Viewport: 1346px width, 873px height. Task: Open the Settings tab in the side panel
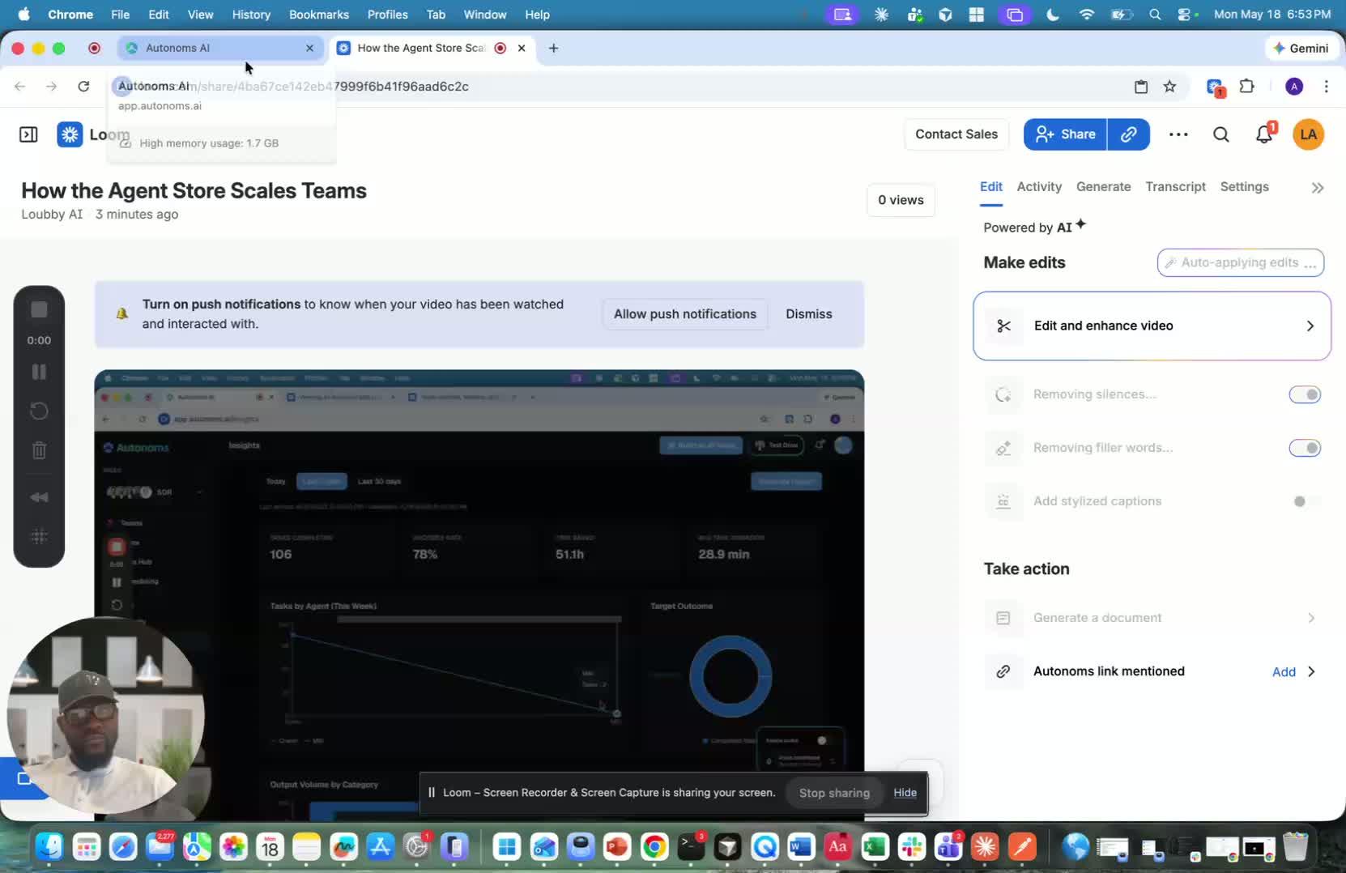(x=1244, y=187)
